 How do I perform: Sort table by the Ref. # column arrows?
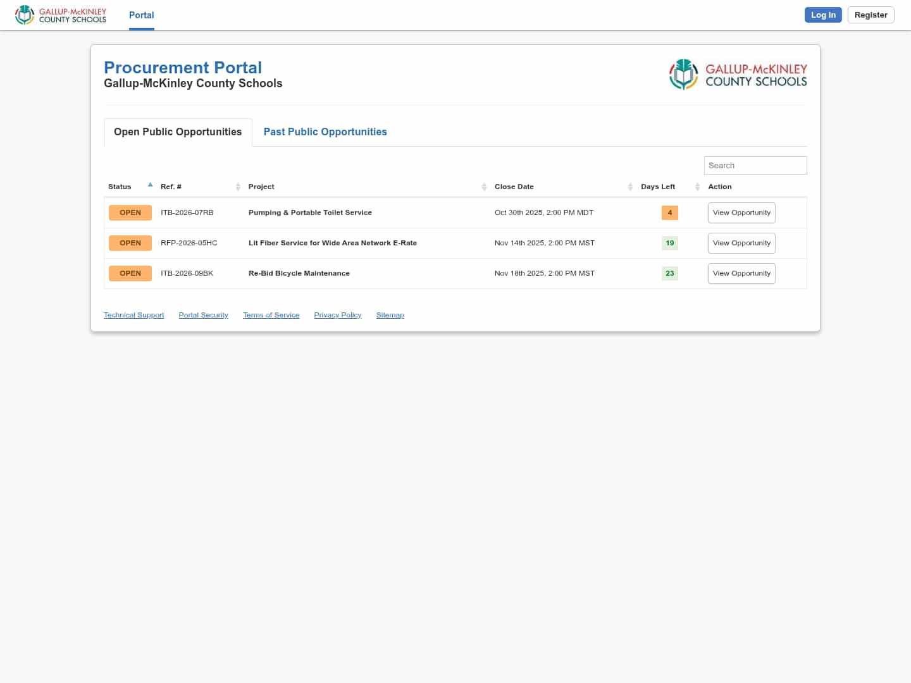click(x=238, y=187)
